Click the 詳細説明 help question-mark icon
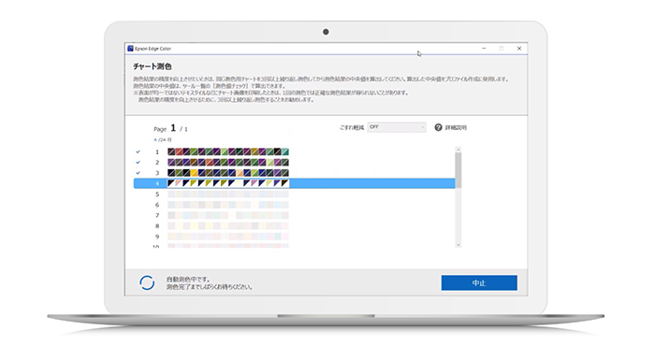655x360 pixels. 438,127
